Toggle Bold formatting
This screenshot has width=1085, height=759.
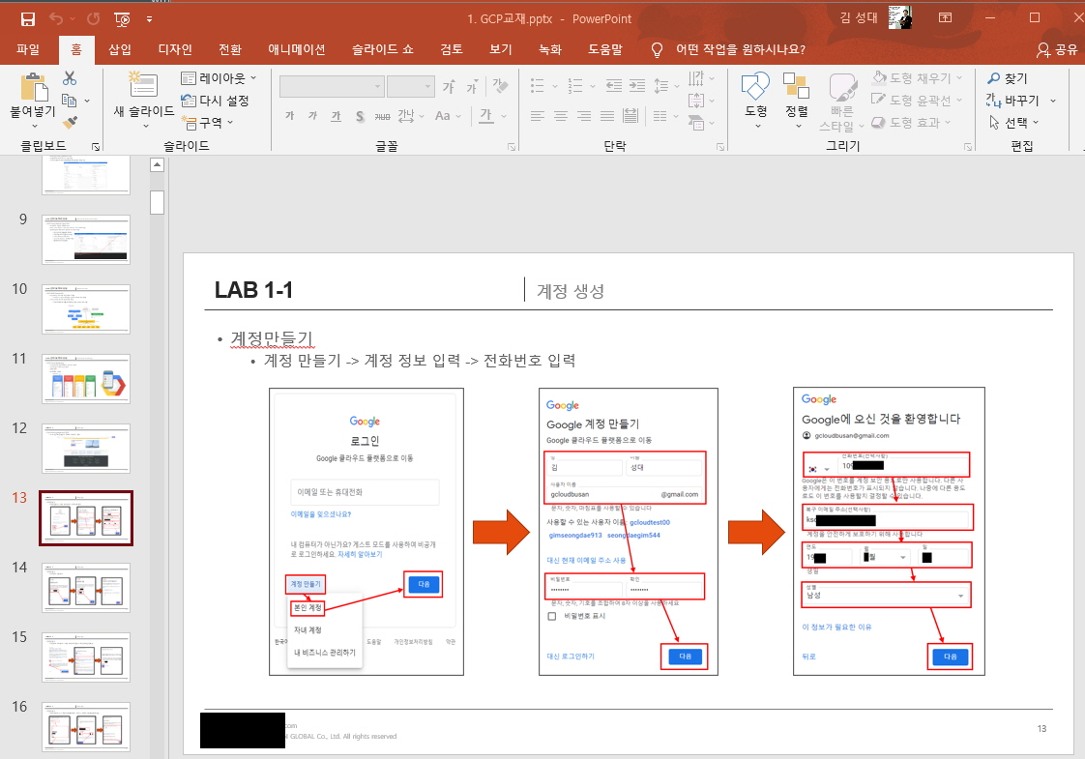pos(290,116)
